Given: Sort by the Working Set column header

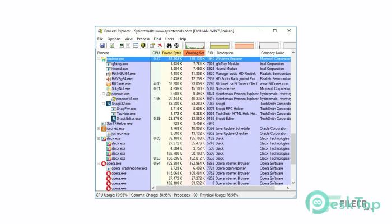Looking at the screenshot, I should tap(194, 53).
